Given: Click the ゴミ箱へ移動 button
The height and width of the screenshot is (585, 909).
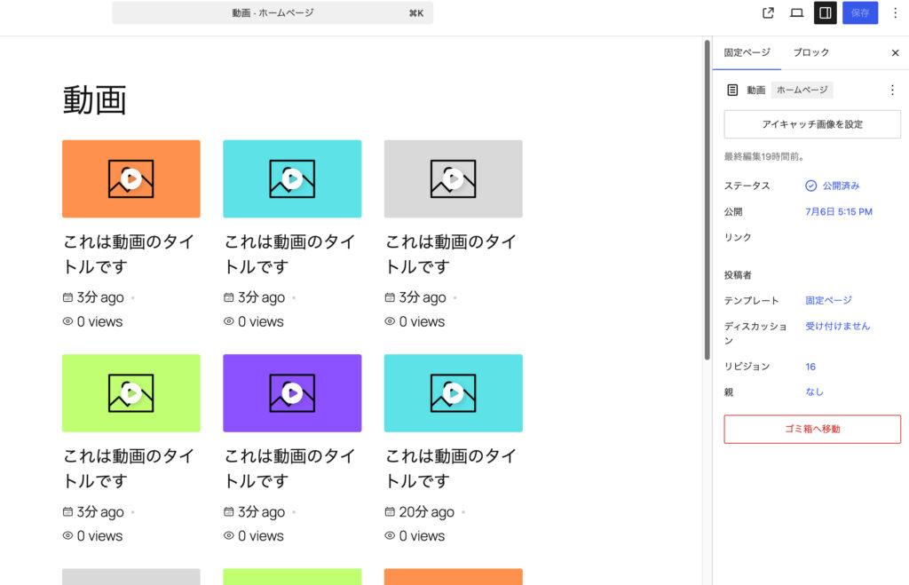Looking at the screenshot, I should pyautogui.click(x=812, y=429).
